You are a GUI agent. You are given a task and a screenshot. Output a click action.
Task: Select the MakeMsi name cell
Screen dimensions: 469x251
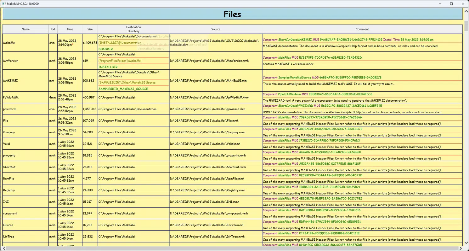25,43
